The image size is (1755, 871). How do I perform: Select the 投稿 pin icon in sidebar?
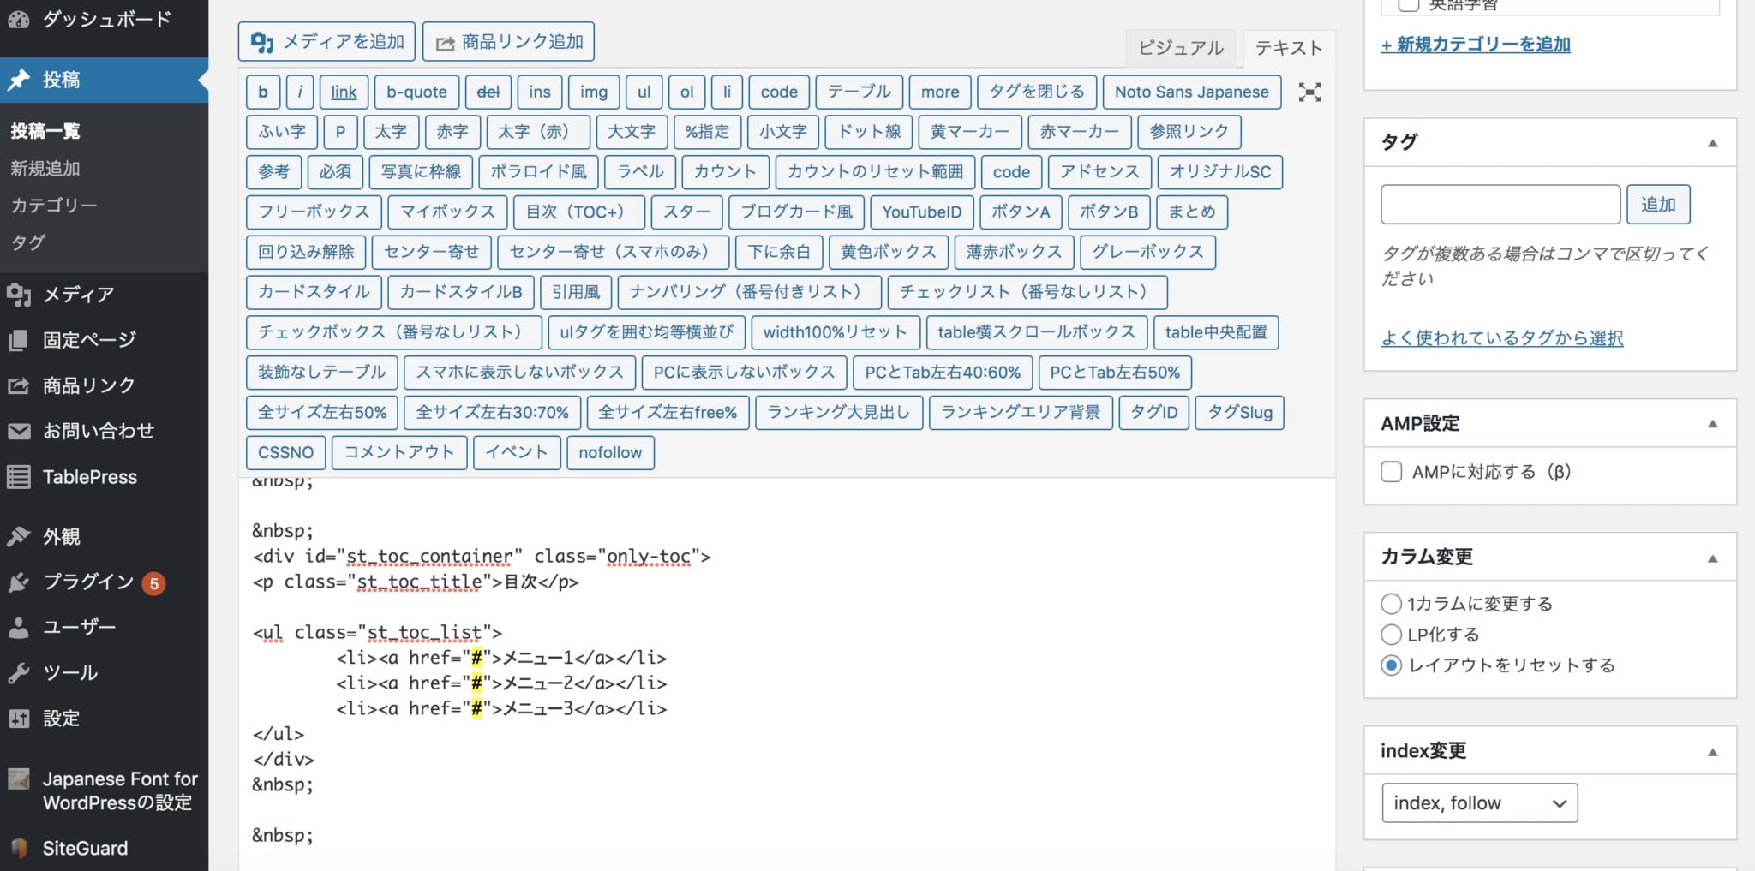point(17,79)
